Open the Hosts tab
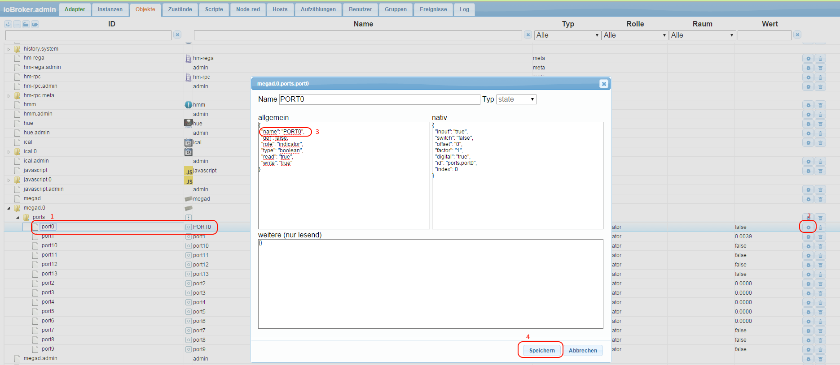The width and height of the screenshot is (840, 365). click(280, 9)
